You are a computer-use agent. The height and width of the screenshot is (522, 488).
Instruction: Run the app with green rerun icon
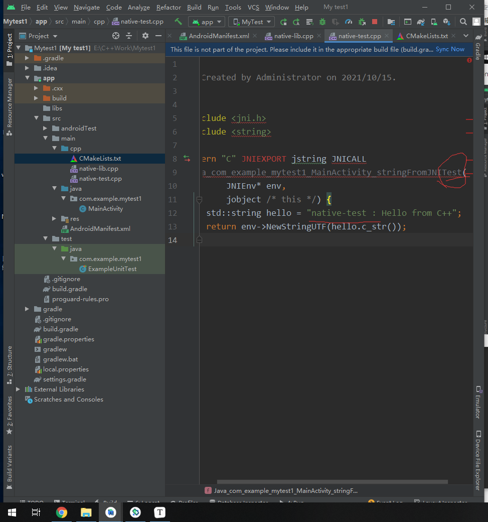click(283, 22)
